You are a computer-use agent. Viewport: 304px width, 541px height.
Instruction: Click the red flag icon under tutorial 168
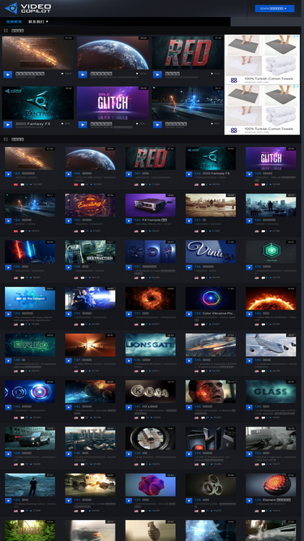76,185
